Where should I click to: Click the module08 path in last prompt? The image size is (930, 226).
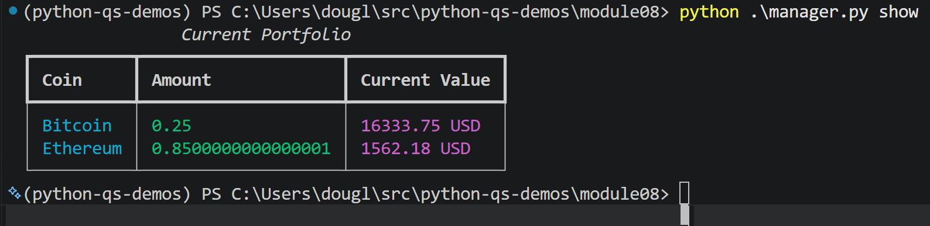click(x=619, y=193)
